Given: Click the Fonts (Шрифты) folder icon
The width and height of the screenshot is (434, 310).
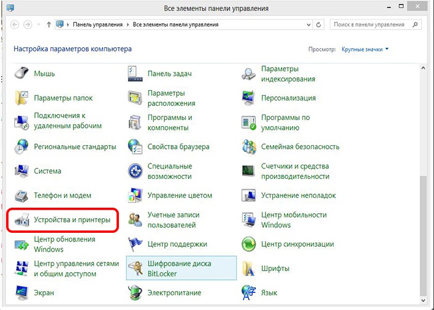Looking at the screenshot, I should (x=249, y=268).
